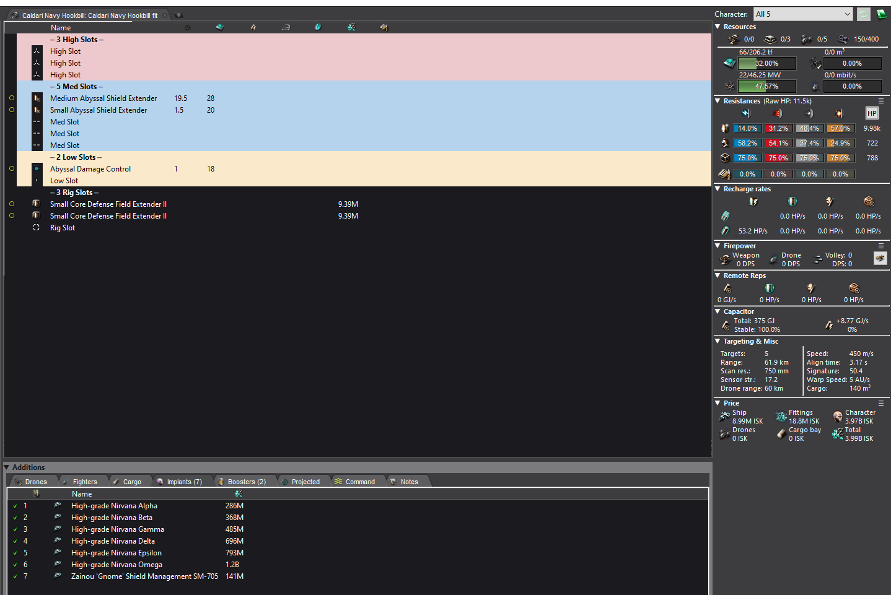
Task: Click the calibration icon next to 150/400
Action: [x=843, y=39]
